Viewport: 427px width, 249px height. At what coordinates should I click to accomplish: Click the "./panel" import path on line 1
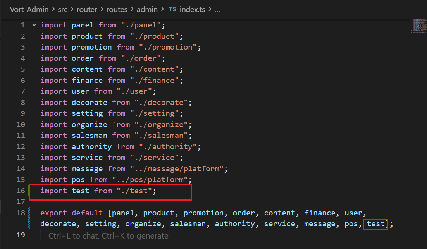tap(141, 25)
